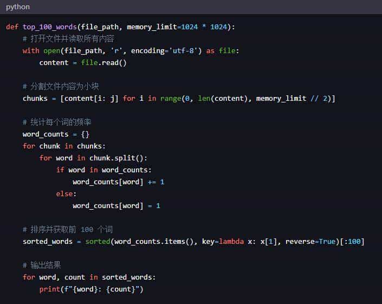Click 'reverse=True' argument
Image resolution: width=382 pixels, height=304 pixels.
coord(310,242)
